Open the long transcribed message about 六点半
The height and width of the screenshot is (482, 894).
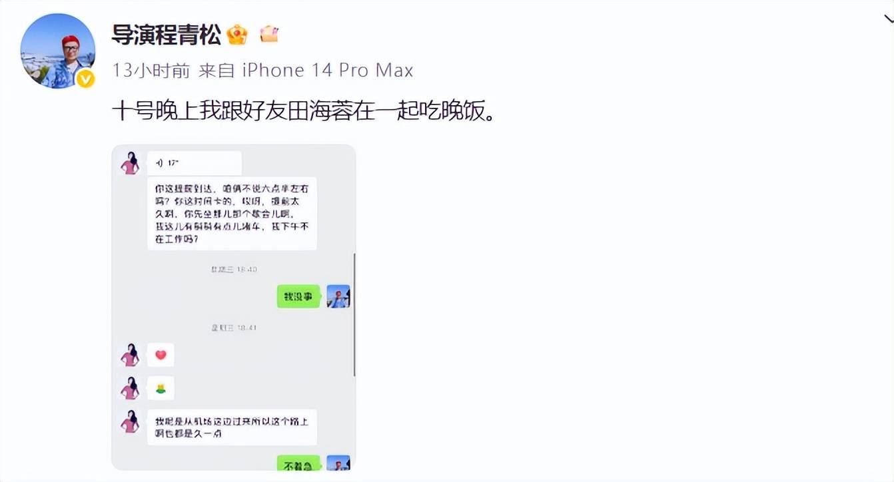tap(232, 214)
